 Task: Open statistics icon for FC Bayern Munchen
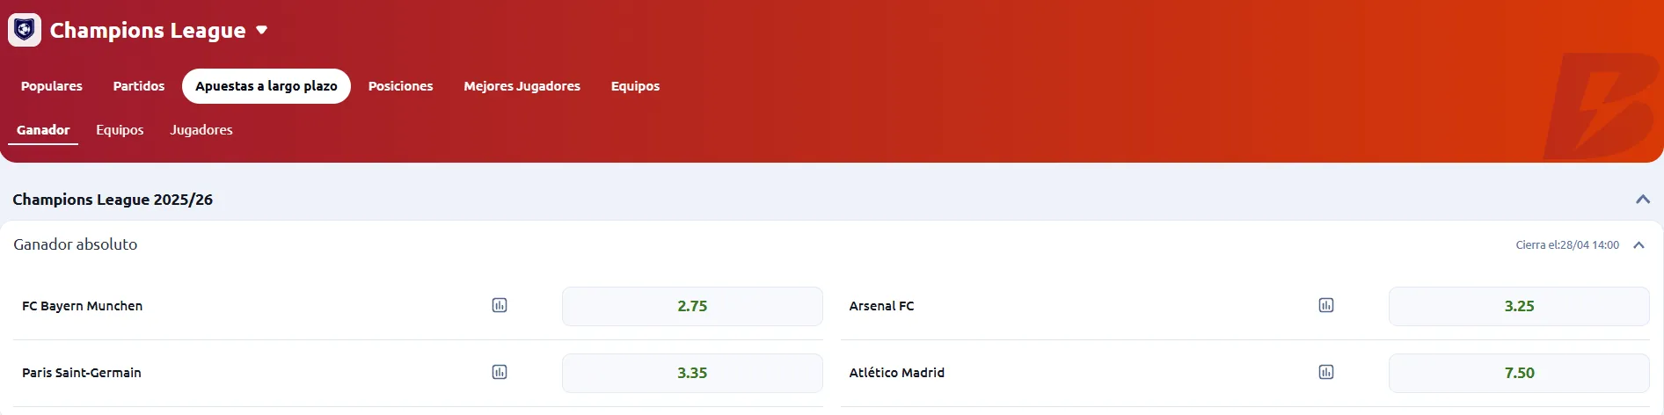pos(500,306)
